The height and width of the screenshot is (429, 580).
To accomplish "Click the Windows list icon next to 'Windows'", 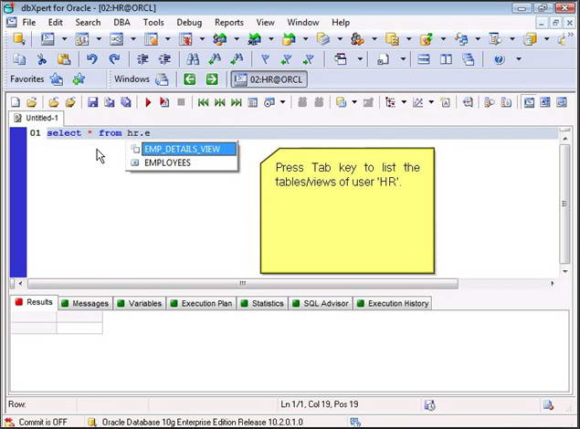I will click(162, 79).
